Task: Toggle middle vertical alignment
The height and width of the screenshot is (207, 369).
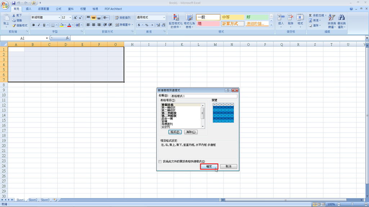Action: pyautogui.click(x=93, y=18)
